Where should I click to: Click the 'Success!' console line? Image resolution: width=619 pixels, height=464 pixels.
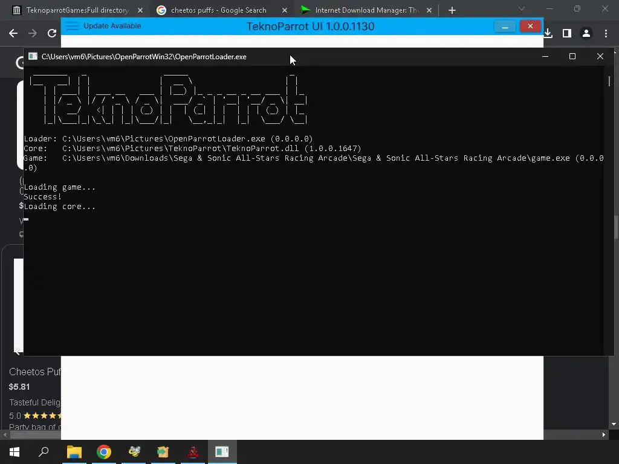[x=43, y=196]
